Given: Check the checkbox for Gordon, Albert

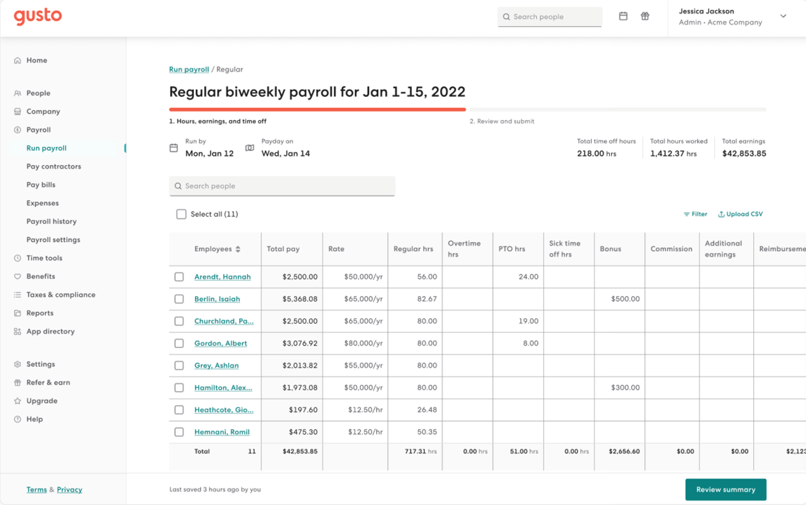Looking at the screenshot, I should click(179, 343).
